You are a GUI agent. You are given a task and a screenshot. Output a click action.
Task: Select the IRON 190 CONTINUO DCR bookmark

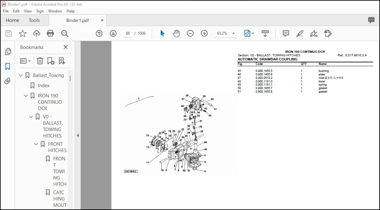[50, 102]
